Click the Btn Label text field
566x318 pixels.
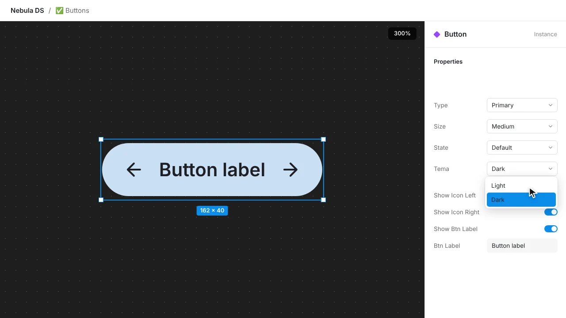click(x=522, y=246)
